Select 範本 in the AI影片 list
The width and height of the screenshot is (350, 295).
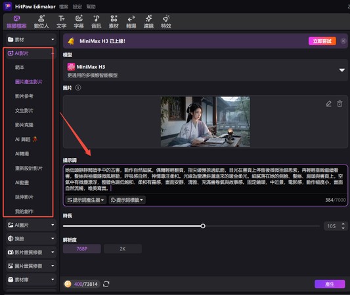coord(20,68)
